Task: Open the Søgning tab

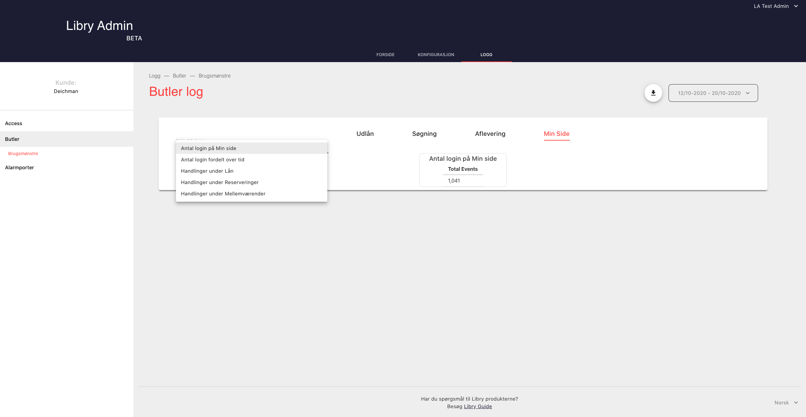Action: pyautogui.click(x=424, y=134)
